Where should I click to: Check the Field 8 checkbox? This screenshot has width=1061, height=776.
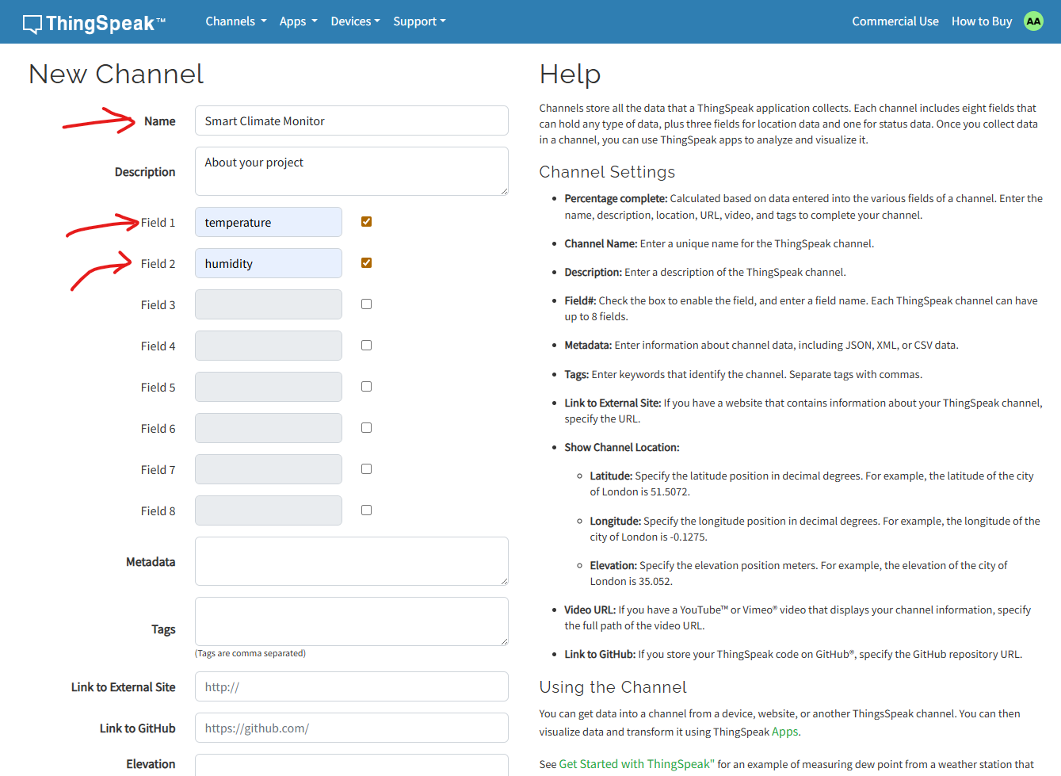366,510
